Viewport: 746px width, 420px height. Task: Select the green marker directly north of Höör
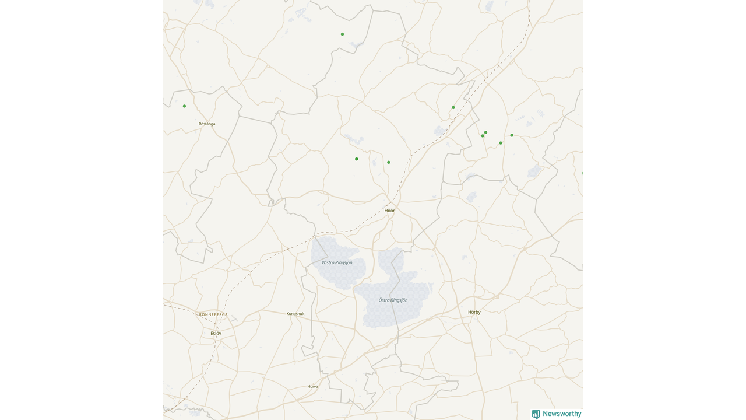(389, 162)
